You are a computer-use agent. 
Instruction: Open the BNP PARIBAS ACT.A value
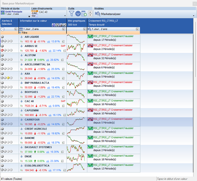click(37, 83)
